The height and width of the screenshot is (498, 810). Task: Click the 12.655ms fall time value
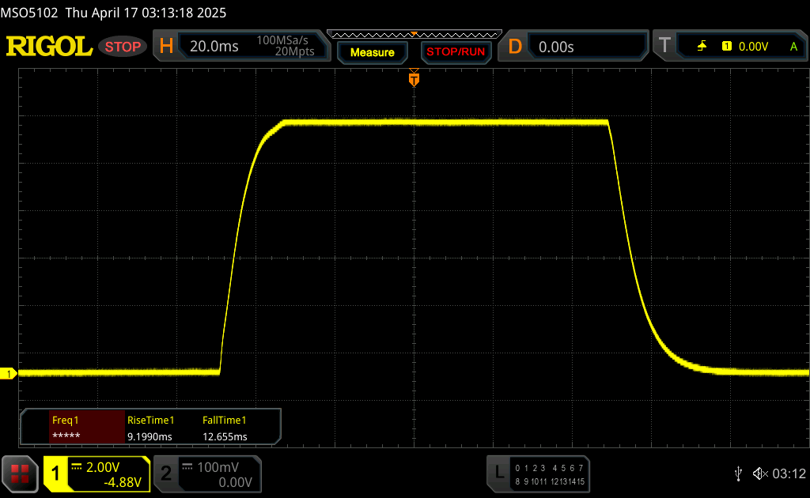[x=225, y=436]
